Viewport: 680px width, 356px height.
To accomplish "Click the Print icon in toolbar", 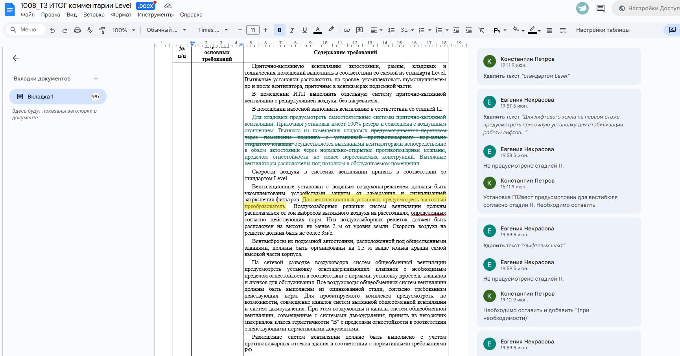I will 77,30.
